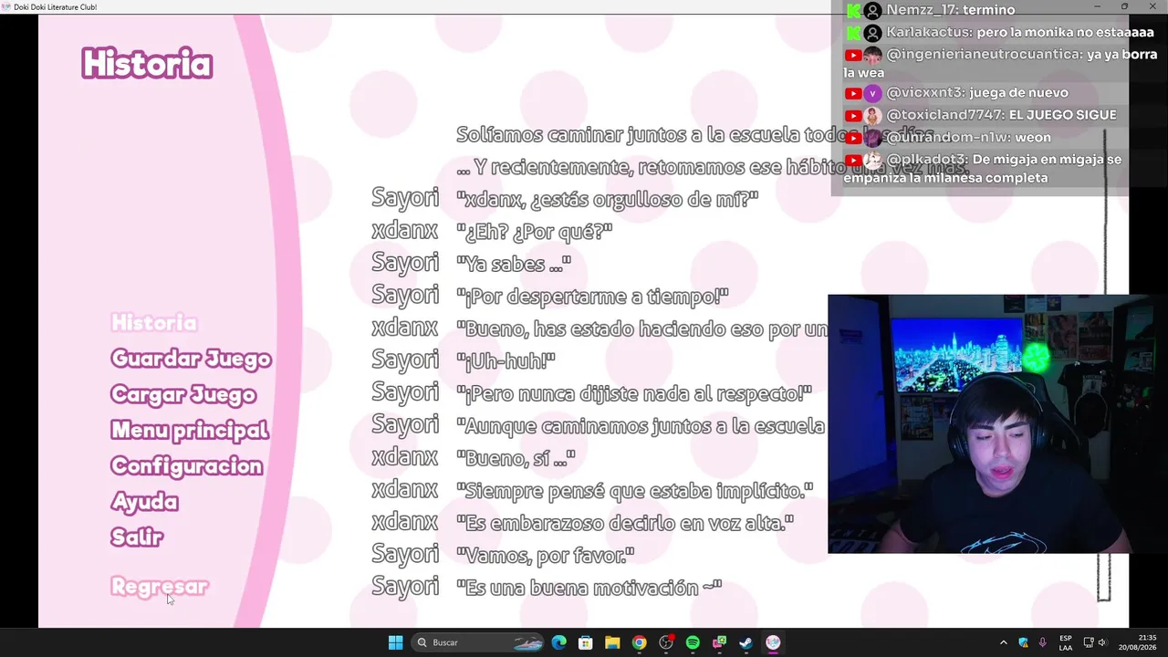Open the Ayuda help page

tap(144, 502)
